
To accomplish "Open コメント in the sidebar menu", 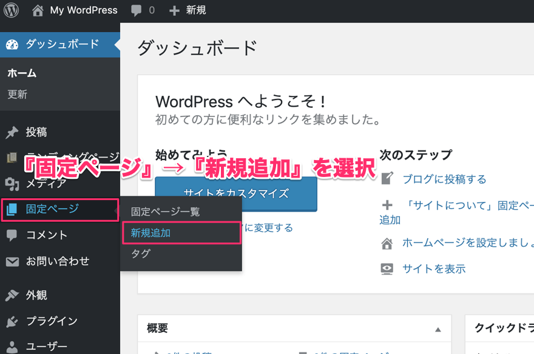I will pyautogui.click(x=46, y=235).
